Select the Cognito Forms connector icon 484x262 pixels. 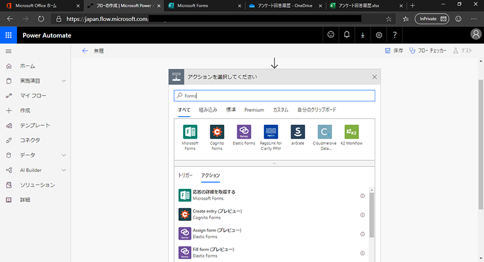coord(217,132)
